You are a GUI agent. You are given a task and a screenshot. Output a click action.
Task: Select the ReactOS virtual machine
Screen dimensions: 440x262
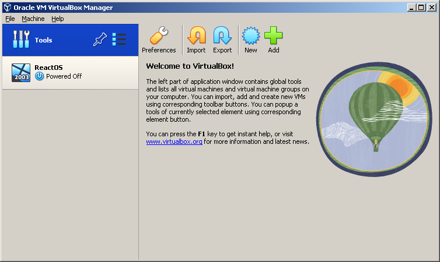coord(70,73)
